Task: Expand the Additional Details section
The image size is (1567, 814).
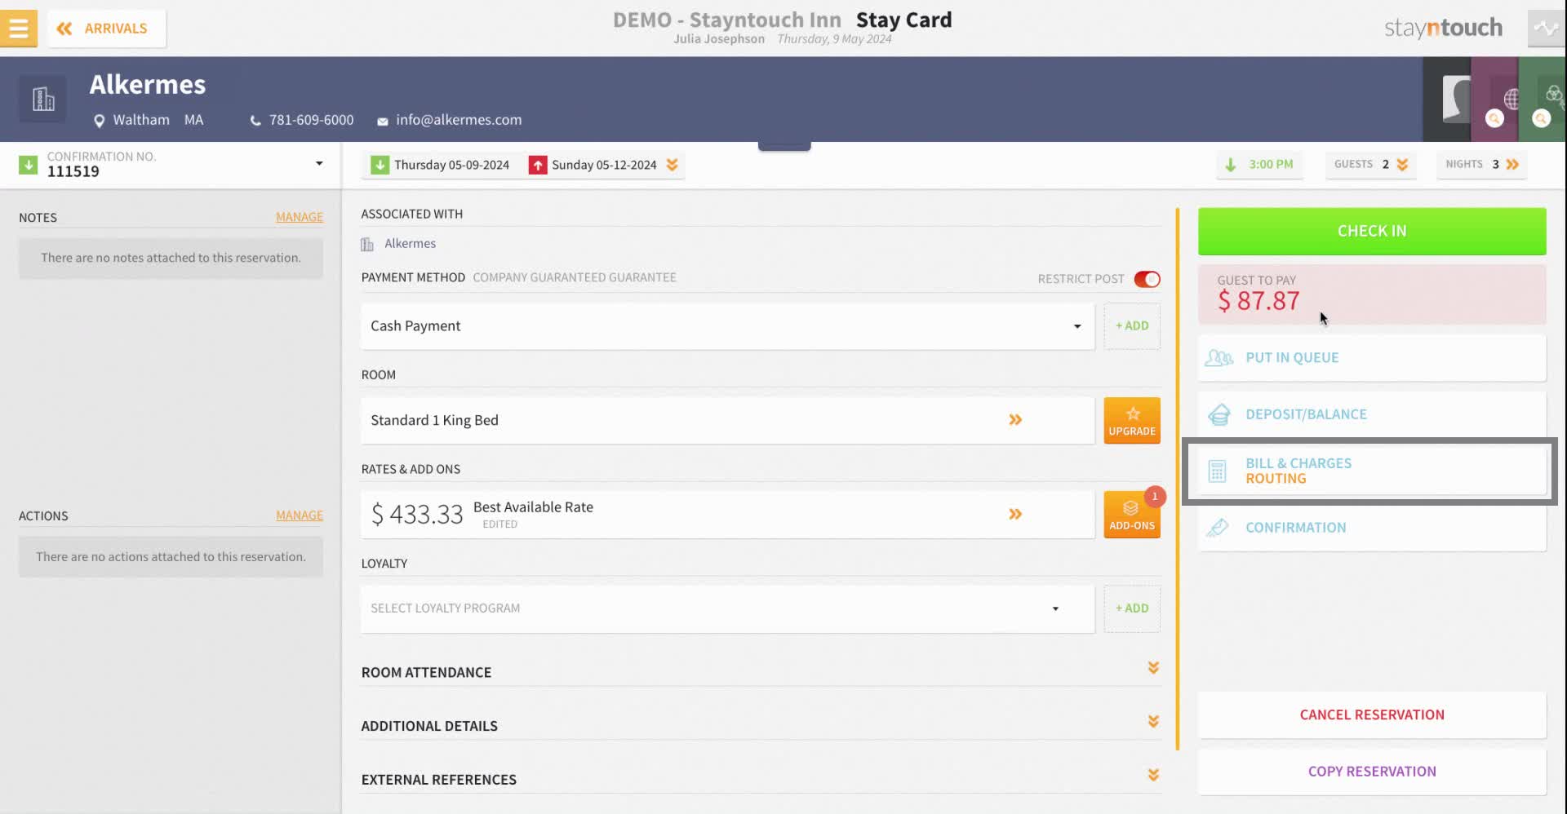Action: [x=1153, y=722]
